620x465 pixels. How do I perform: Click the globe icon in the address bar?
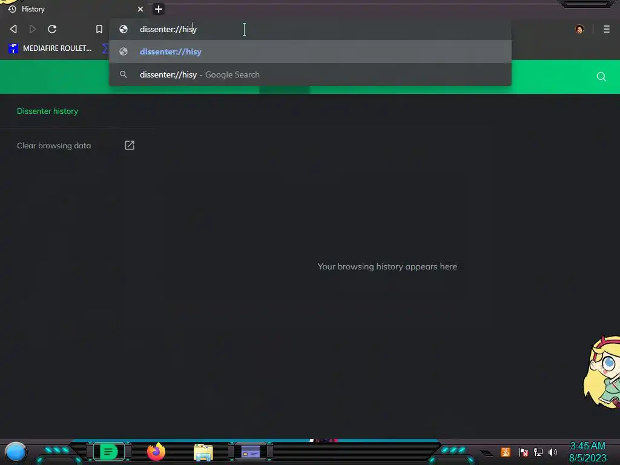[124, 29]
